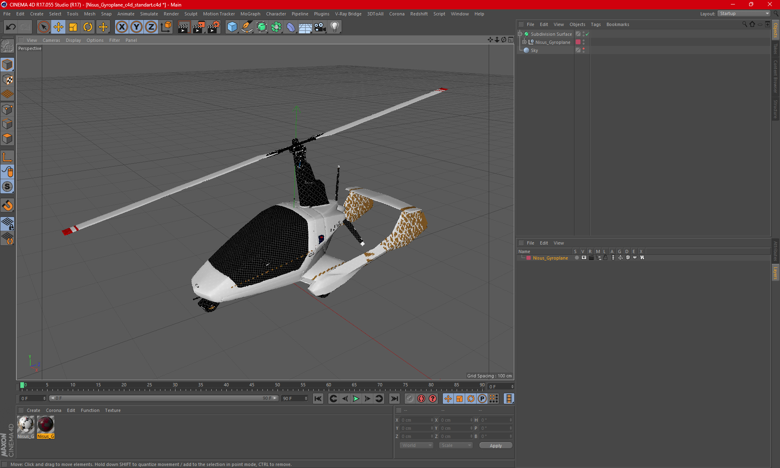
Task: Open the Cameras viewport menu
Action: (51, 40)
